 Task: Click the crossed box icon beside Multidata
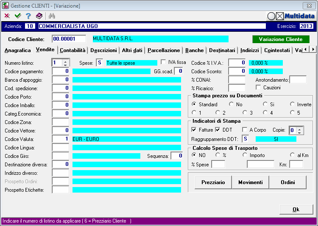point(280,16)
